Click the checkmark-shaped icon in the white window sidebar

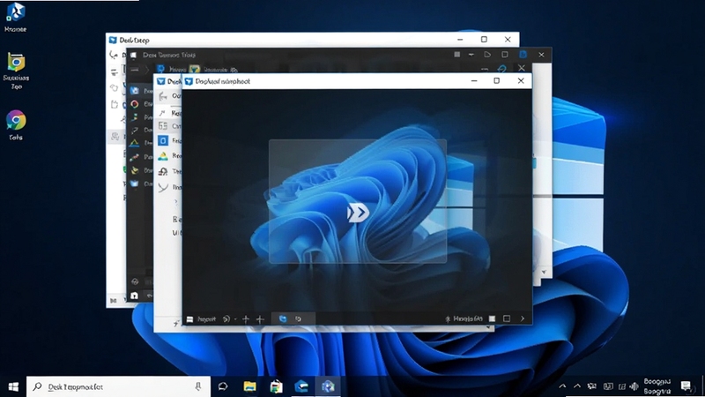tap(163, 187)
